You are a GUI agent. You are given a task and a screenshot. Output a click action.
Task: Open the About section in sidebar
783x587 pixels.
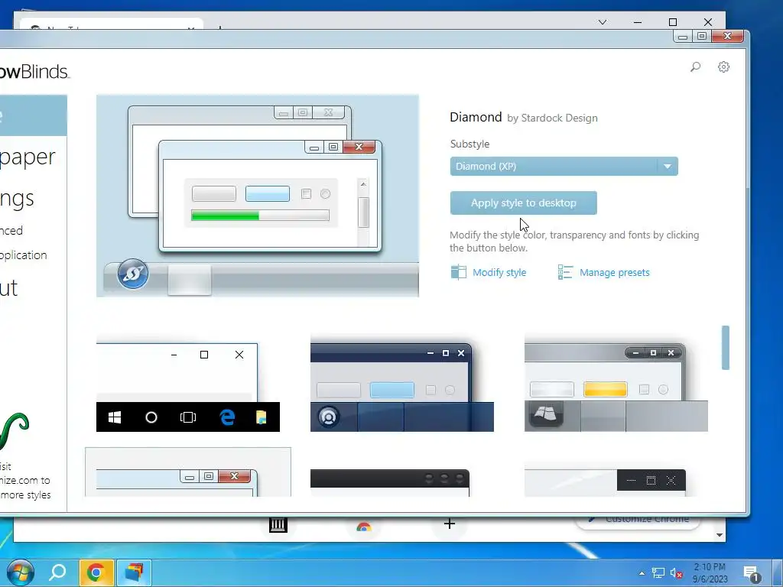coord(9,288)
